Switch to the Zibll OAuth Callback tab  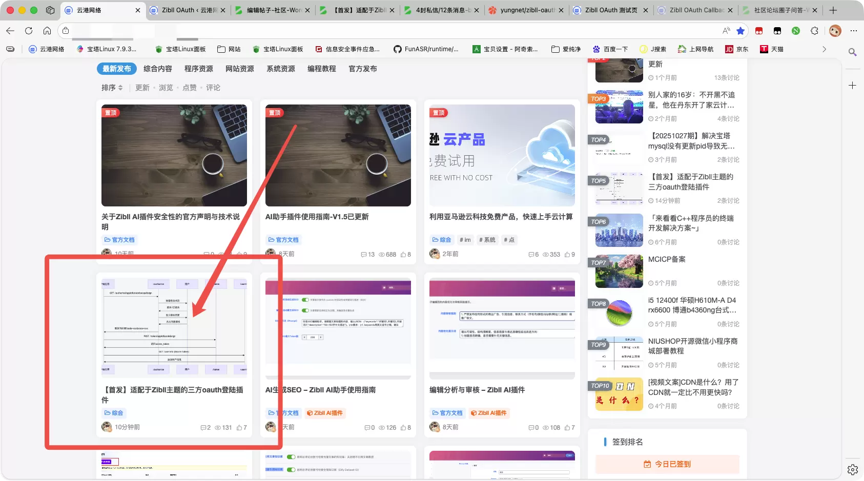click(x=696, y=10)
